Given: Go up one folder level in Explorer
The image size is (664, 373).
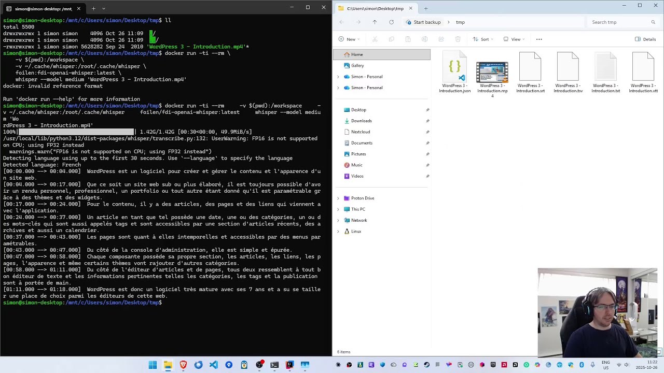Looking at the screenshot, I should (x=375, y=22).
